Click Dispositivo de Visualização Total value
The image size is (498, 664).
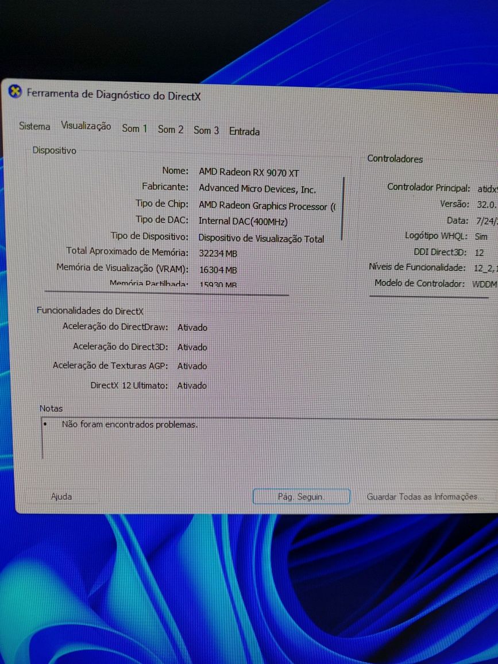pyautogui.click(x=261, y=238)
